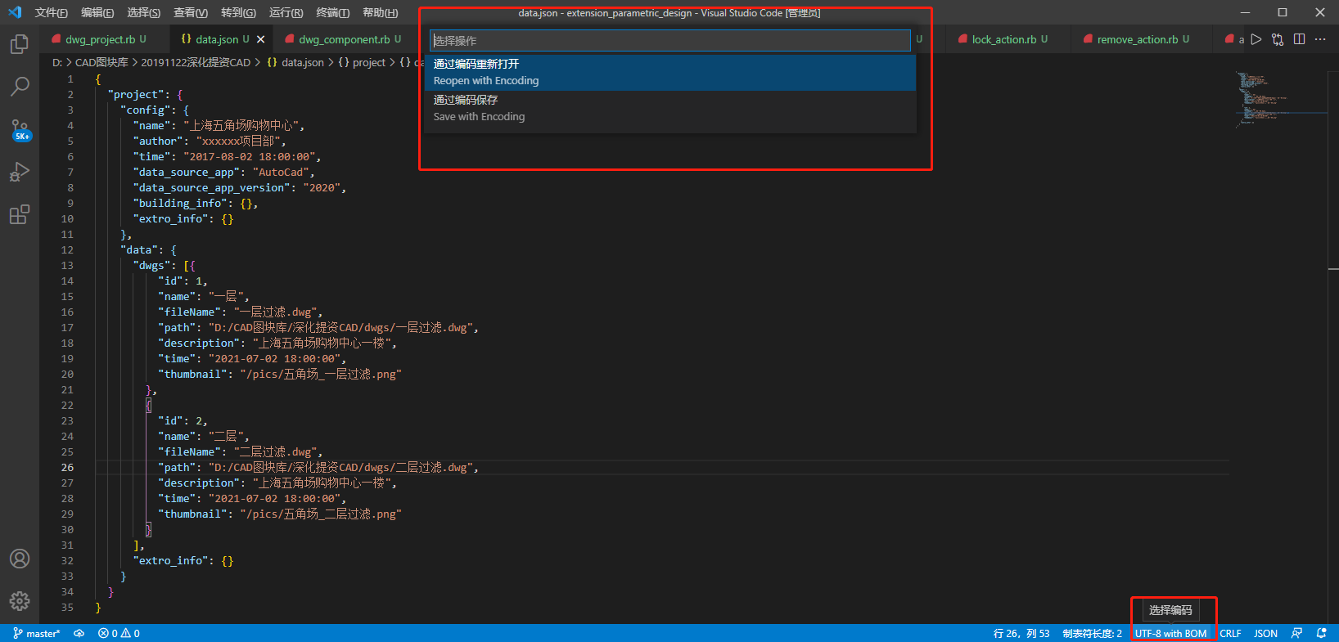This screenshot has height=642, width=1339.
Task: Click project breadcrumb symbol
Action: tap(361, 62)
